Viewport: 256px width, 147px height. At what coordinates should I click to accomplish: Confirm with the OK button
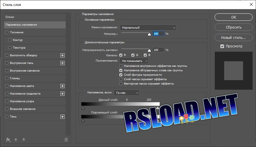pyautogui.click(x=234, y=17)
